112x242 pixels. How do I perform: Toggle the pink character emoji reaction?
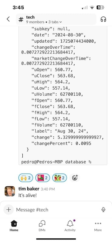point(43,178)
